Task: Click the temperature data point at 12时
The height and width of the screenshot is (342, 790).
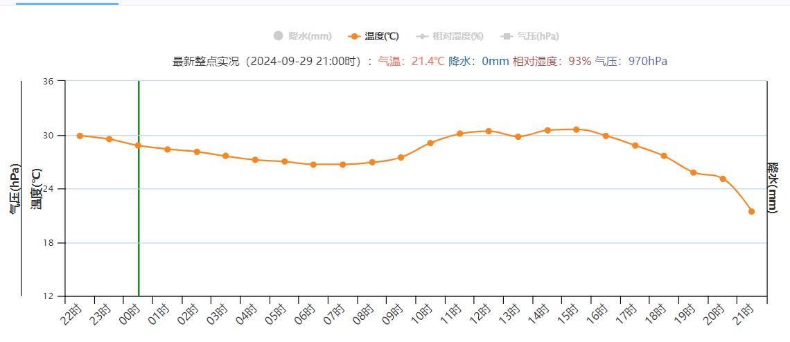Action: click(489, 131)
